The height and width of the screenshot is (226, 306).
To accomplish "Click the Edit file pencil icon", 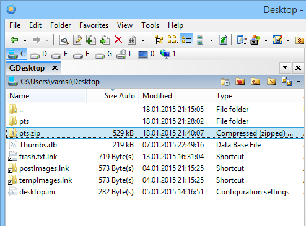I will point(77,40).
